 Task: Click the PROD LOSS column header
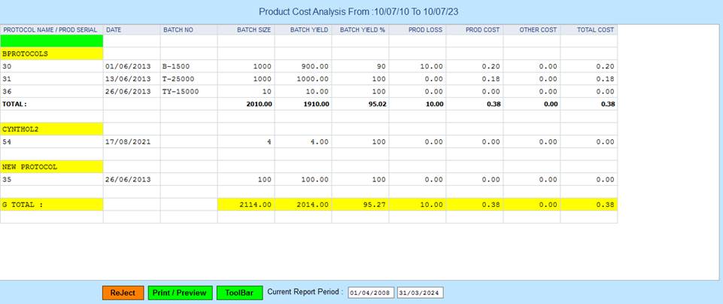click(426, 29)
